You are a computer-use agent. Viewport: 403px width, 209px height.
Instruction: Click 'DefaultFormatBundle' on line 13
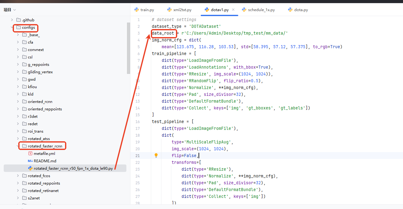(212, 101)
